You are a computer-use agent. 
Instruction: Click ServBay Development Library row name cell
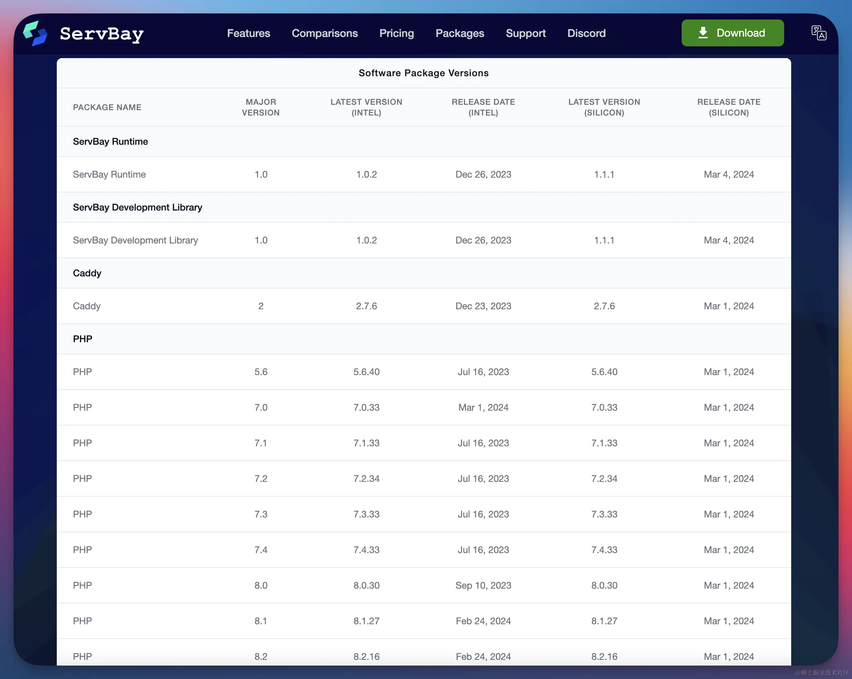135,240
